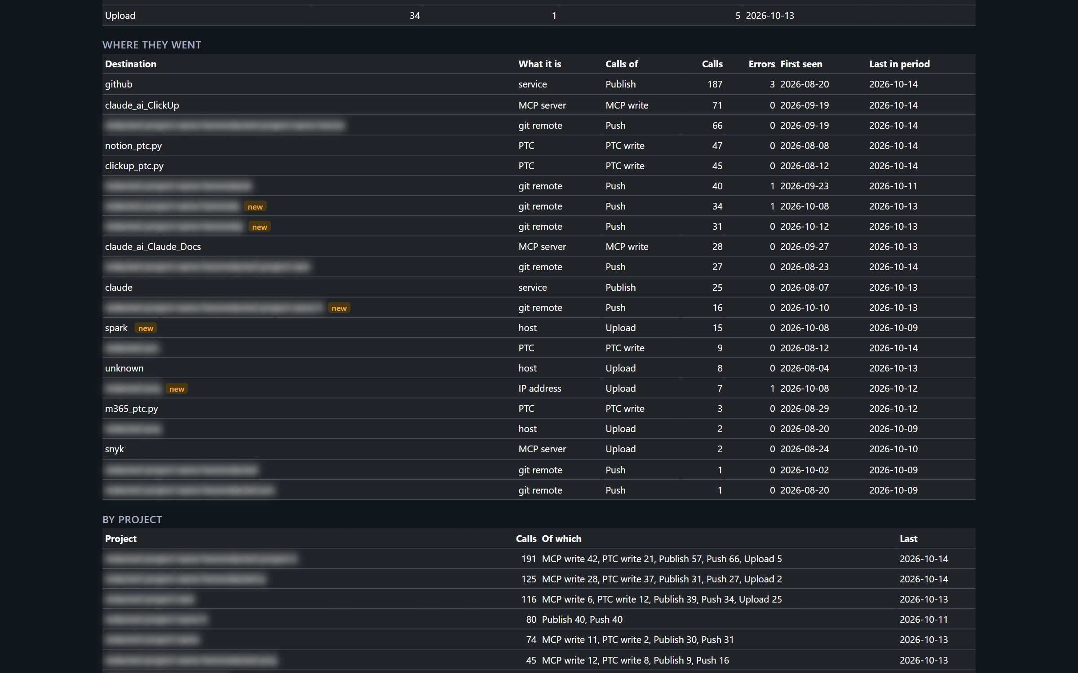1078x673 pixels.
Task: Click the 'Publish 40, Push 40' breakdown
Action: [x=582, y=620]
